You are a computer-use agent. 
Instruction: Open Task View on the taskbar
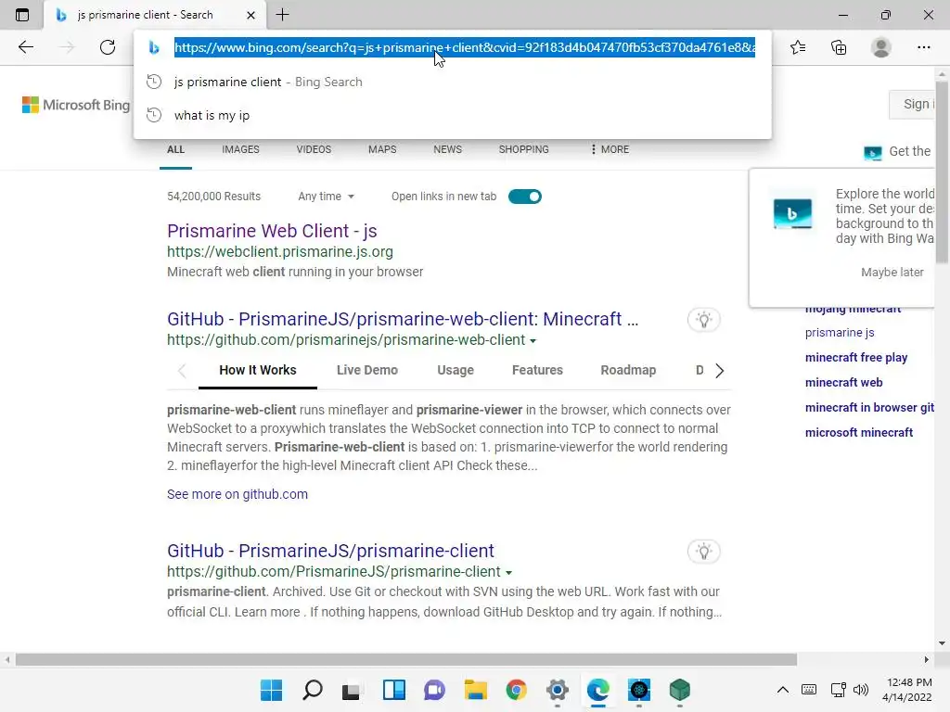pyautogui.click(x=352, y=690)
